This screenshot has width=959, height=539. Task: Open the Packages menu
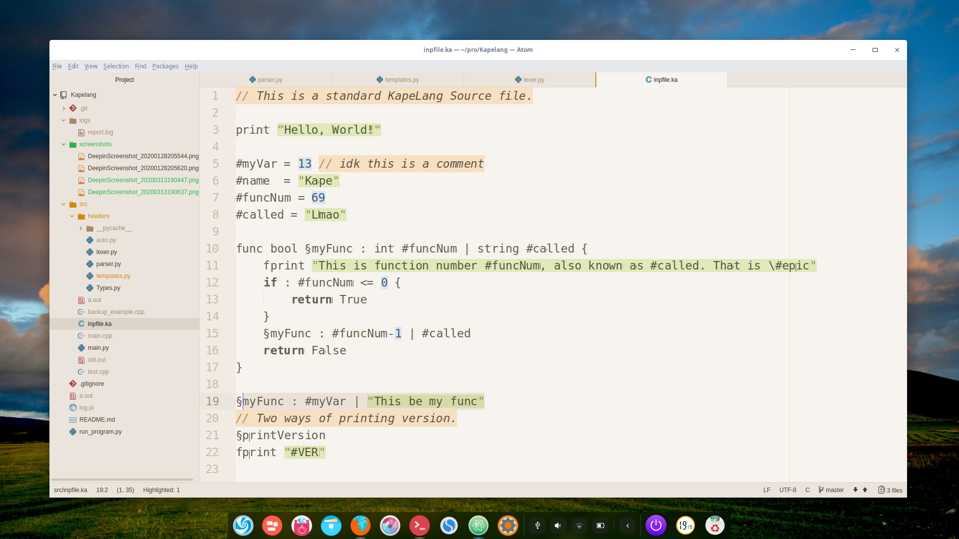(x=165, y=66)
